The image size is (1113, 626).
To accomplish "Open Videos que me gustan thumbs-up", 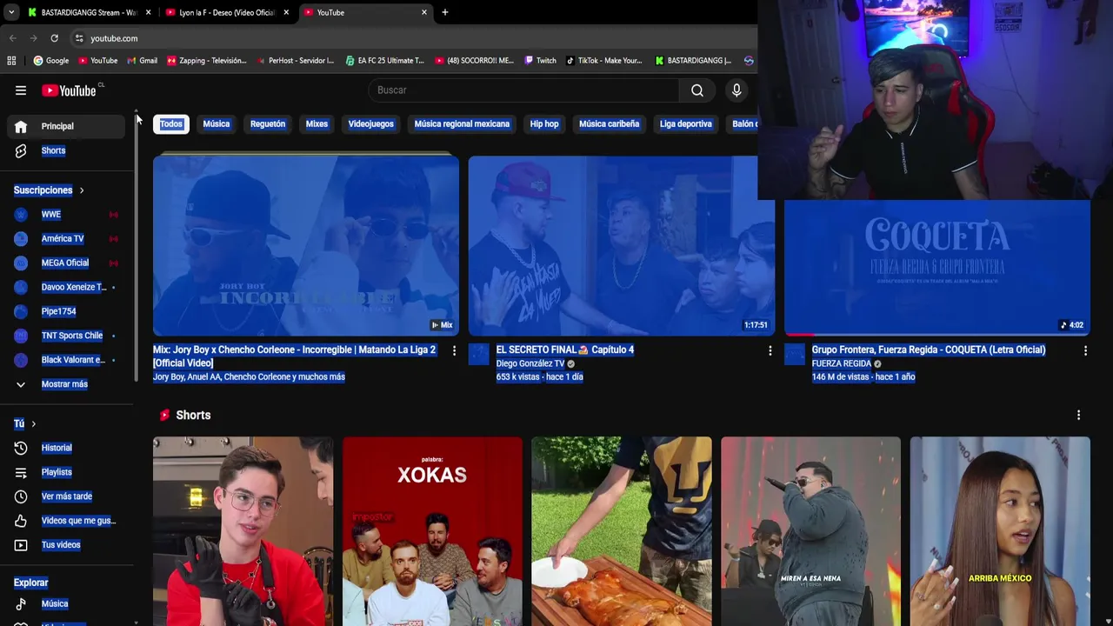I will point(21,521).
